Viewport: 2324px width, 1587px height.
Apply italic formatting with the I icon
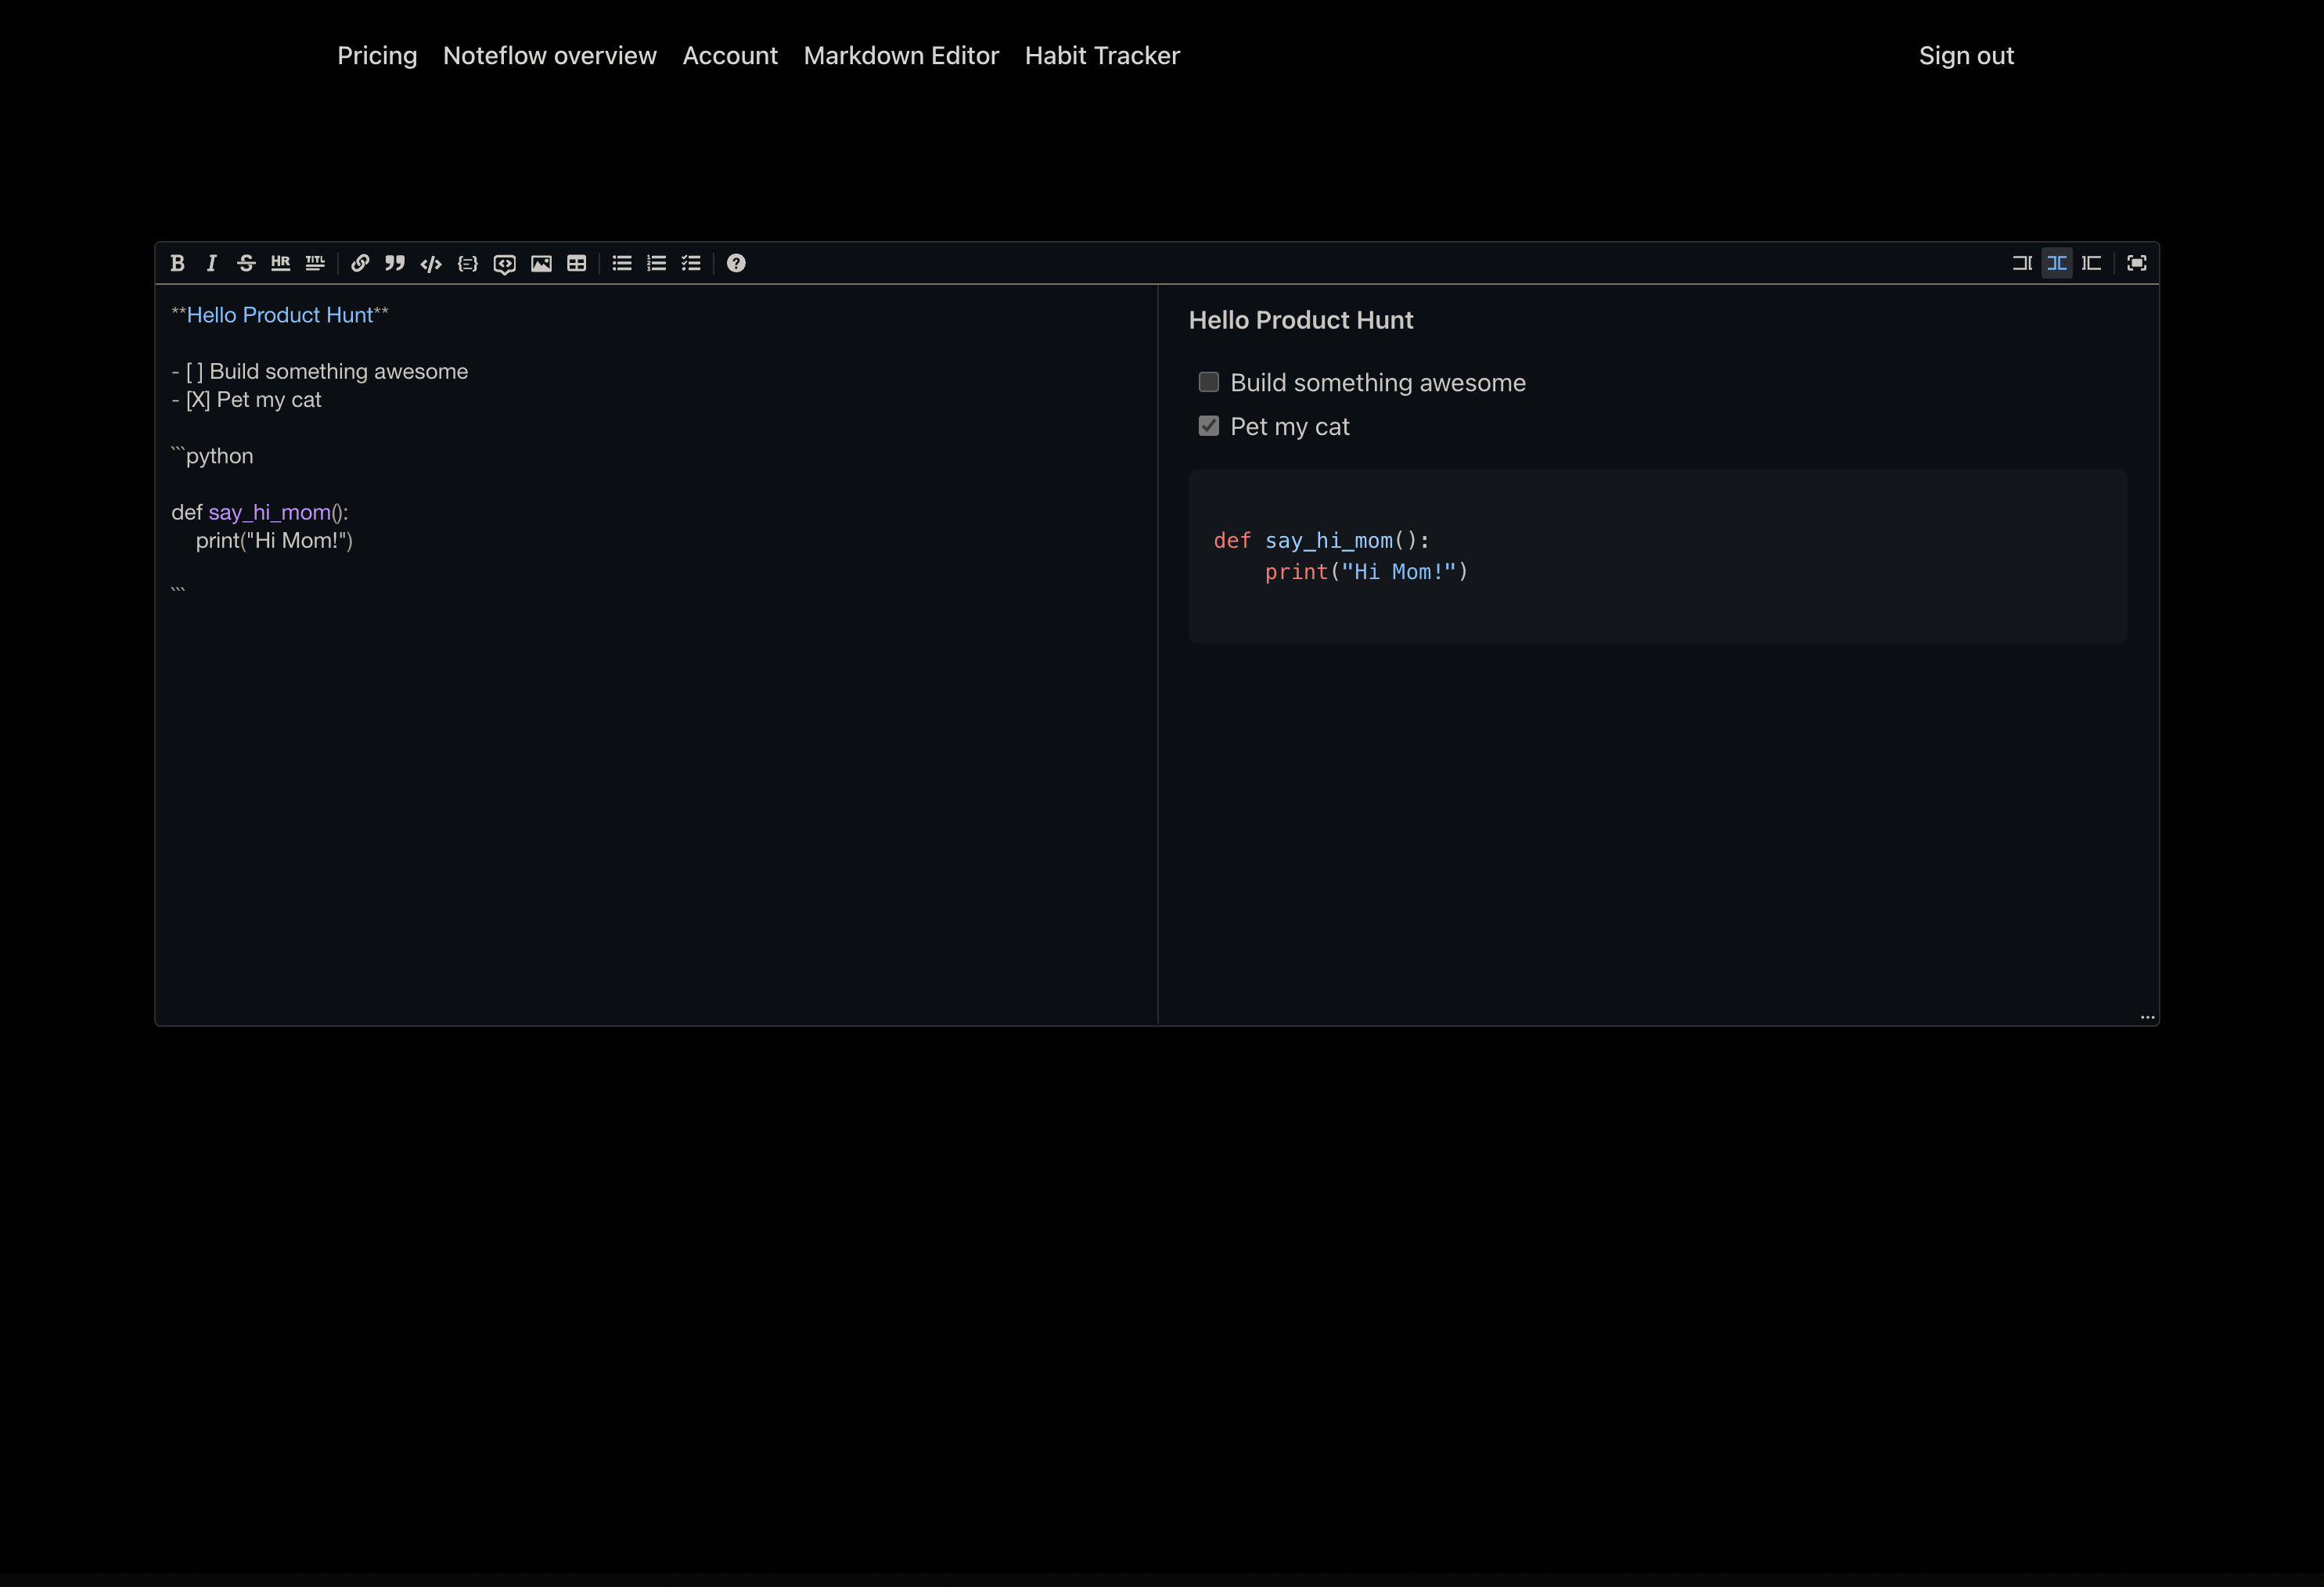pyautogui.click(x=211, y=263)
